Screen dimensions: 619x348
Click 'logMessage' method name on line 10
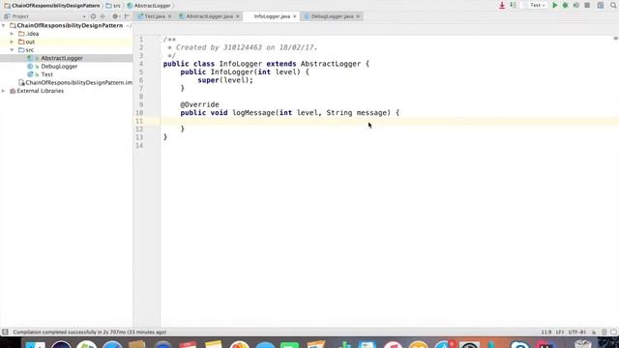(x=253, y=113)
